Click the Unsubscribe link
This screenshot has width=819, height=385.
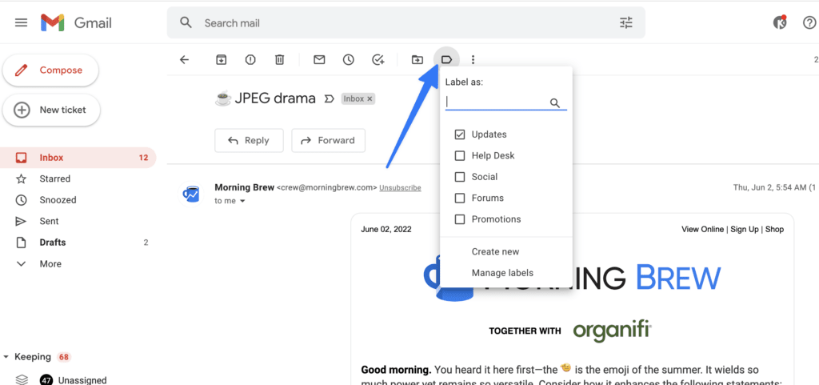click(x=400, y=187)
